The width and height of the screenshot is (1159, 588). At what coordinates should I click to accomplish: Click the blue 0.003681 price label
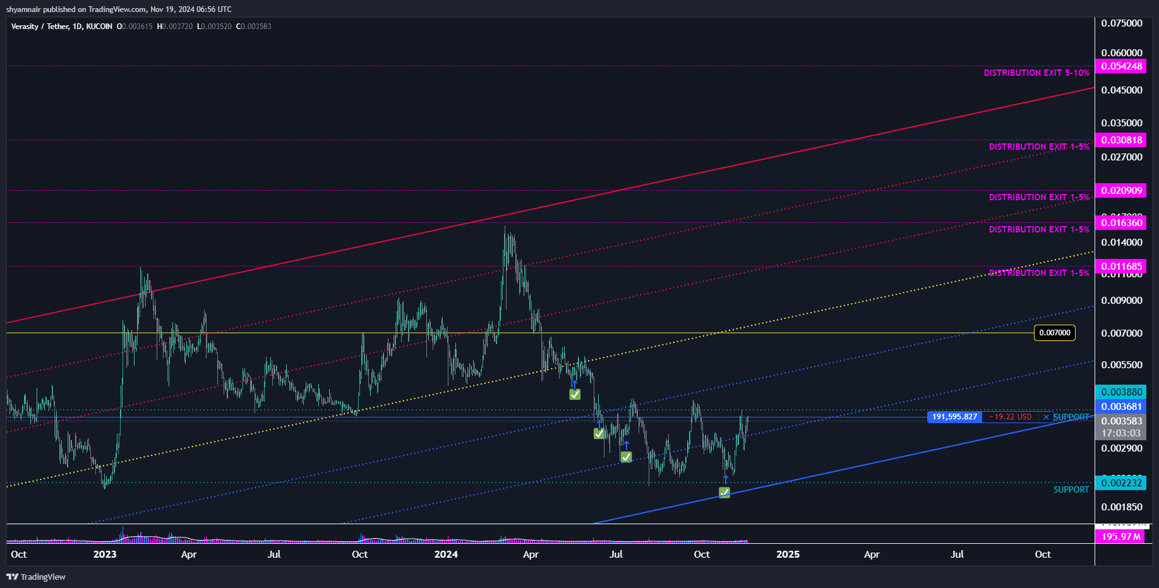(x=1121, y=407)
